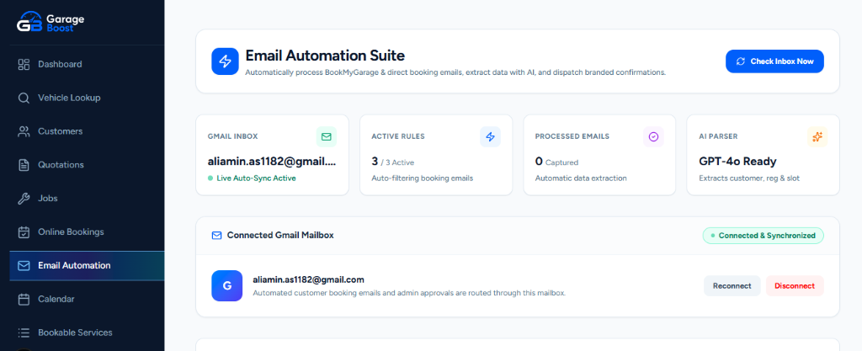Click the 0 Captured value
Screen dimensions: 862x351
[x=556, y=162]
